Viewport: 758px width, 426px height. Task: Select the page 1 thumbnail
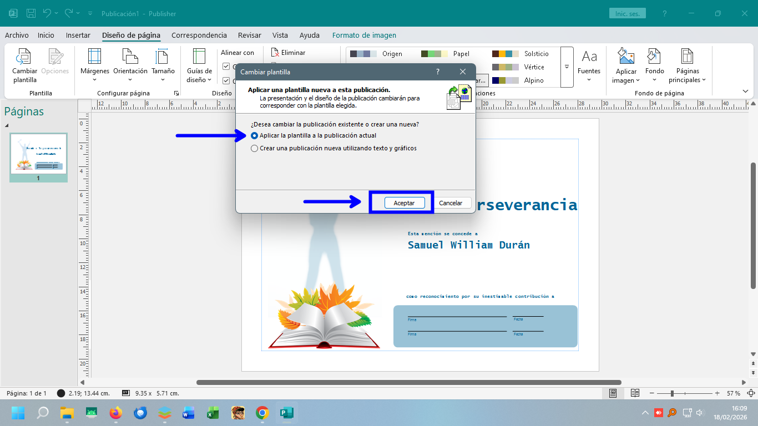(38, 154)
